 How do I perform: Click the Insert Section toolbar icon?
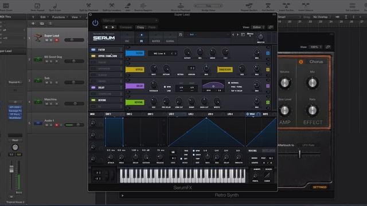coord(286,5)
